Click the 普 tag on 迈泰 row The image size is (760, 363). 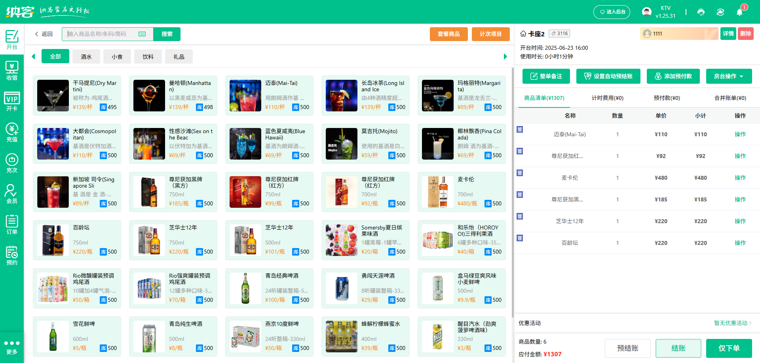pyautogui.click(x=520, y=130)
